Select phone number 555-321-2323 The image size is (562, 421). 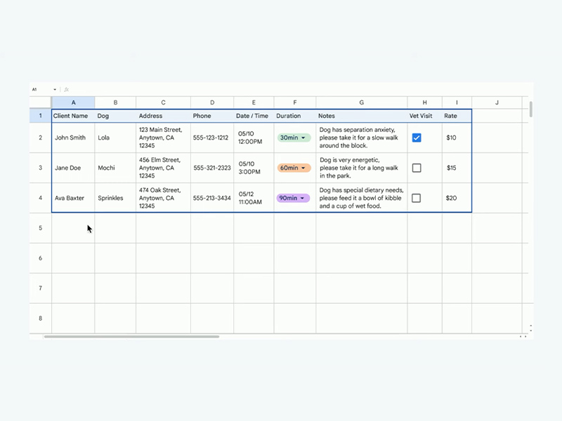pyautogui.click(x=212, y=168)
